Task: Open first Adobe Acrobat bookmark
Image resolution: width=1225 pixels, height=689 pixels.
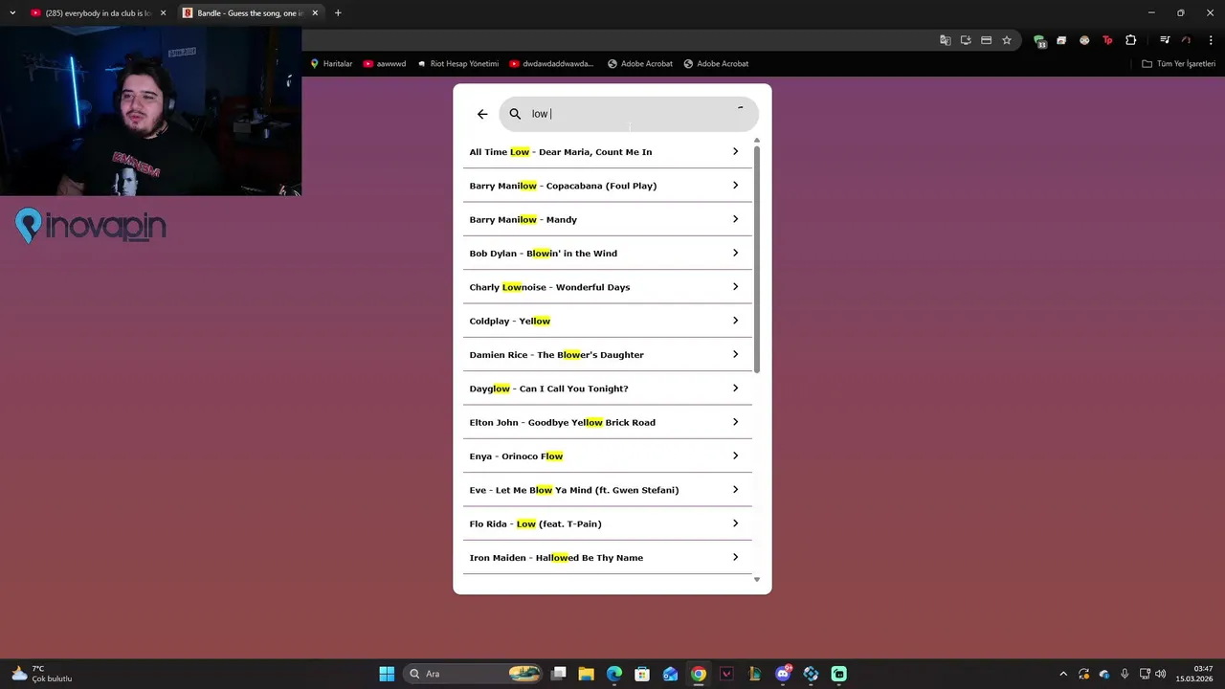Action: (x=640, y=64)
